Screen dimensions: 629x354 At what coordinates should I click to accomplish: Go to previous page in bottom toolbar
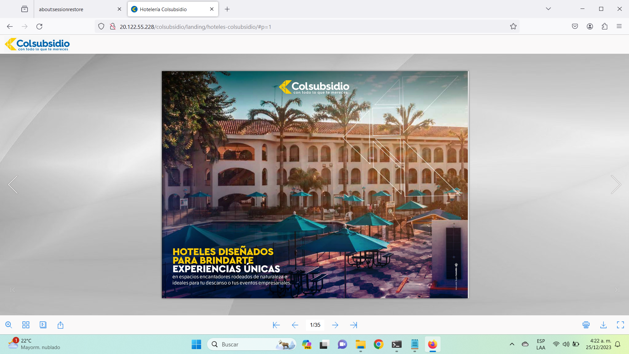pyautogui.click(x=295, y=325)
